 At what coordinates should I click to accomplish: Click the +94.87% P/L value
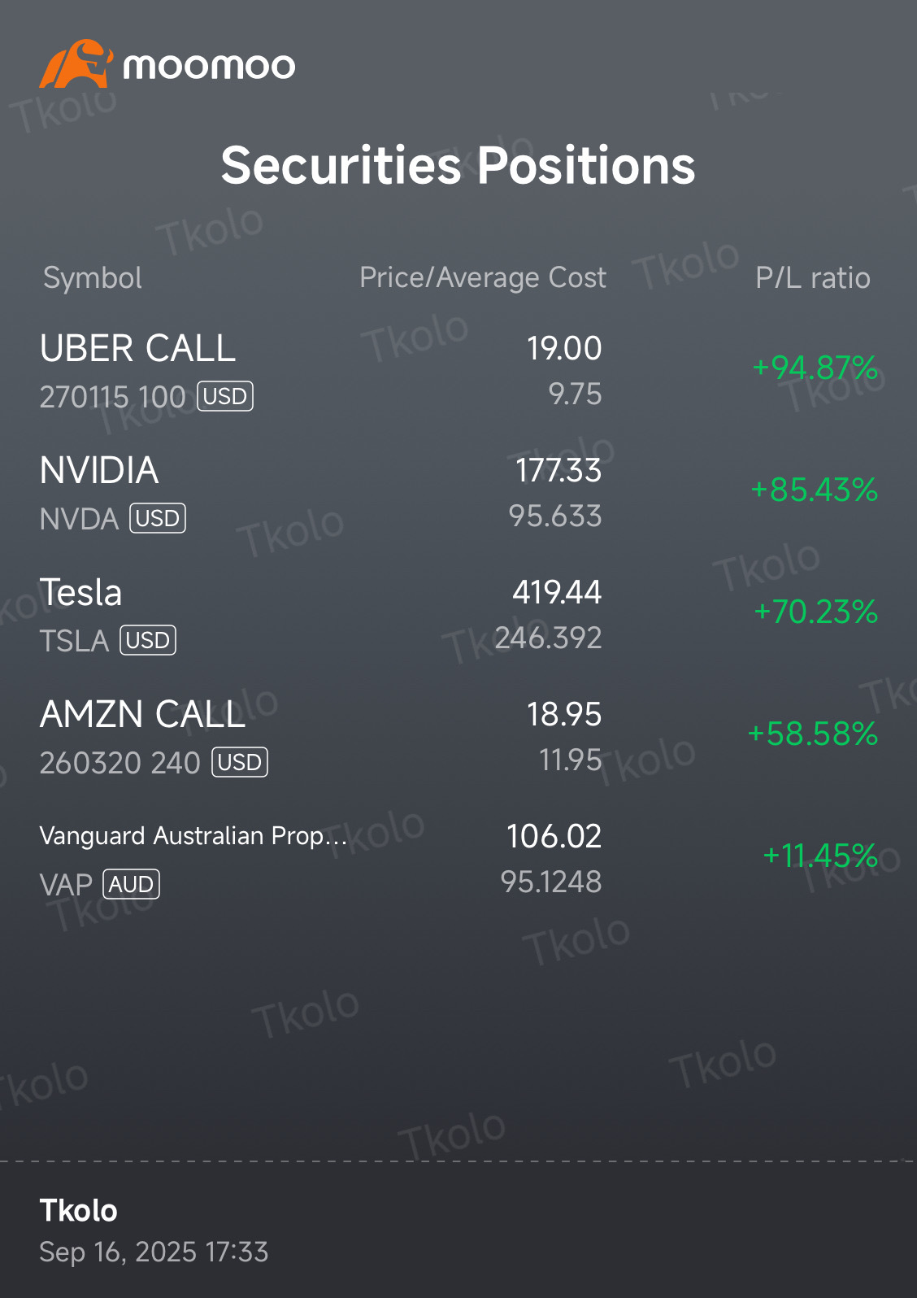pyautogui.click(x=815, y=368)
